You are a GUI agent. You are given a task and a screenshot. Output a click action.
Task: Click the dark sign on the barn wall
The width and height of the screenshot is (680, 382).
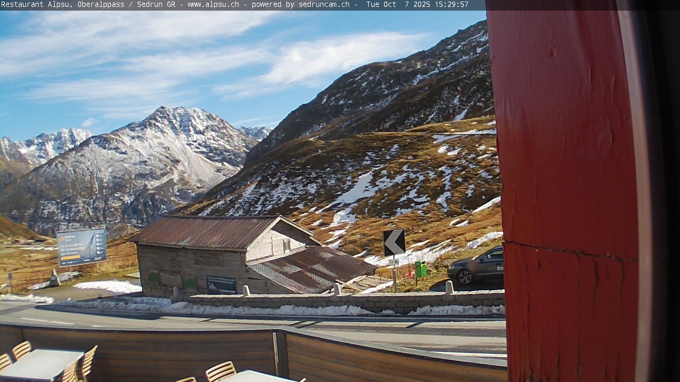coord(221,284)
